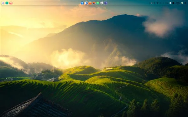Image resolution: width=188 pixels, height=117 pixels.
Task: Click the white rounded tray icon
Action: (x=170, y=3)
